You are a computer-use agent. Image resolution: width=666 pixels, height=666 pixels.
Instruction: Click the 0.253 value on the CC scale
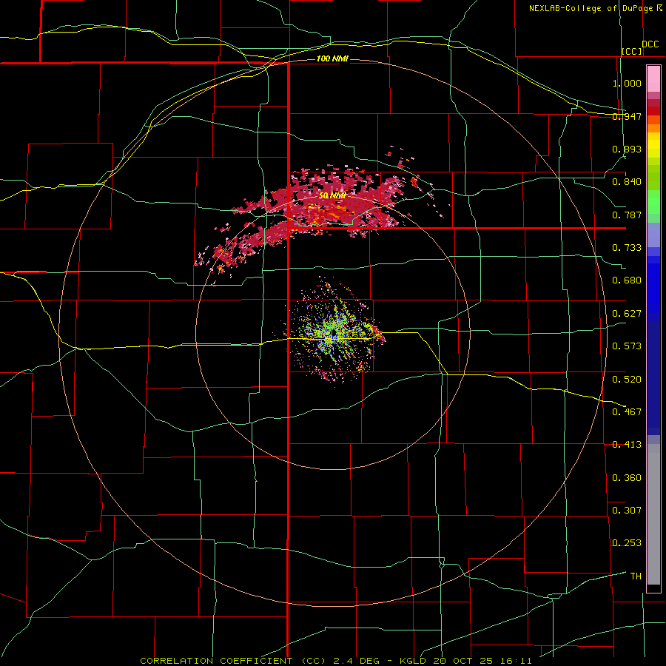click(x=627, y=543)
